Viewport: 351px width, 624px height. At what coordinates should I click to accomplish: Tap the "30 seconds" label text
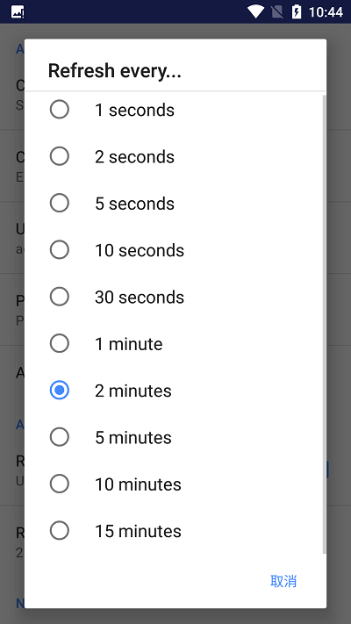[140, 297]
